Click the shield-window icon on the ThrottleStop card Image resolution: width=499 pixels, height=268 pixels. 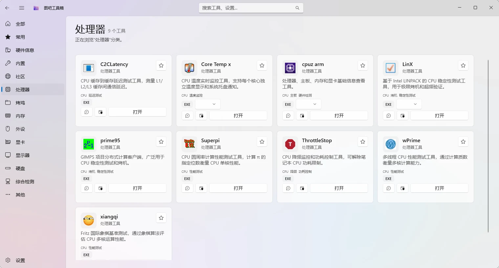[x=302, y=188]
